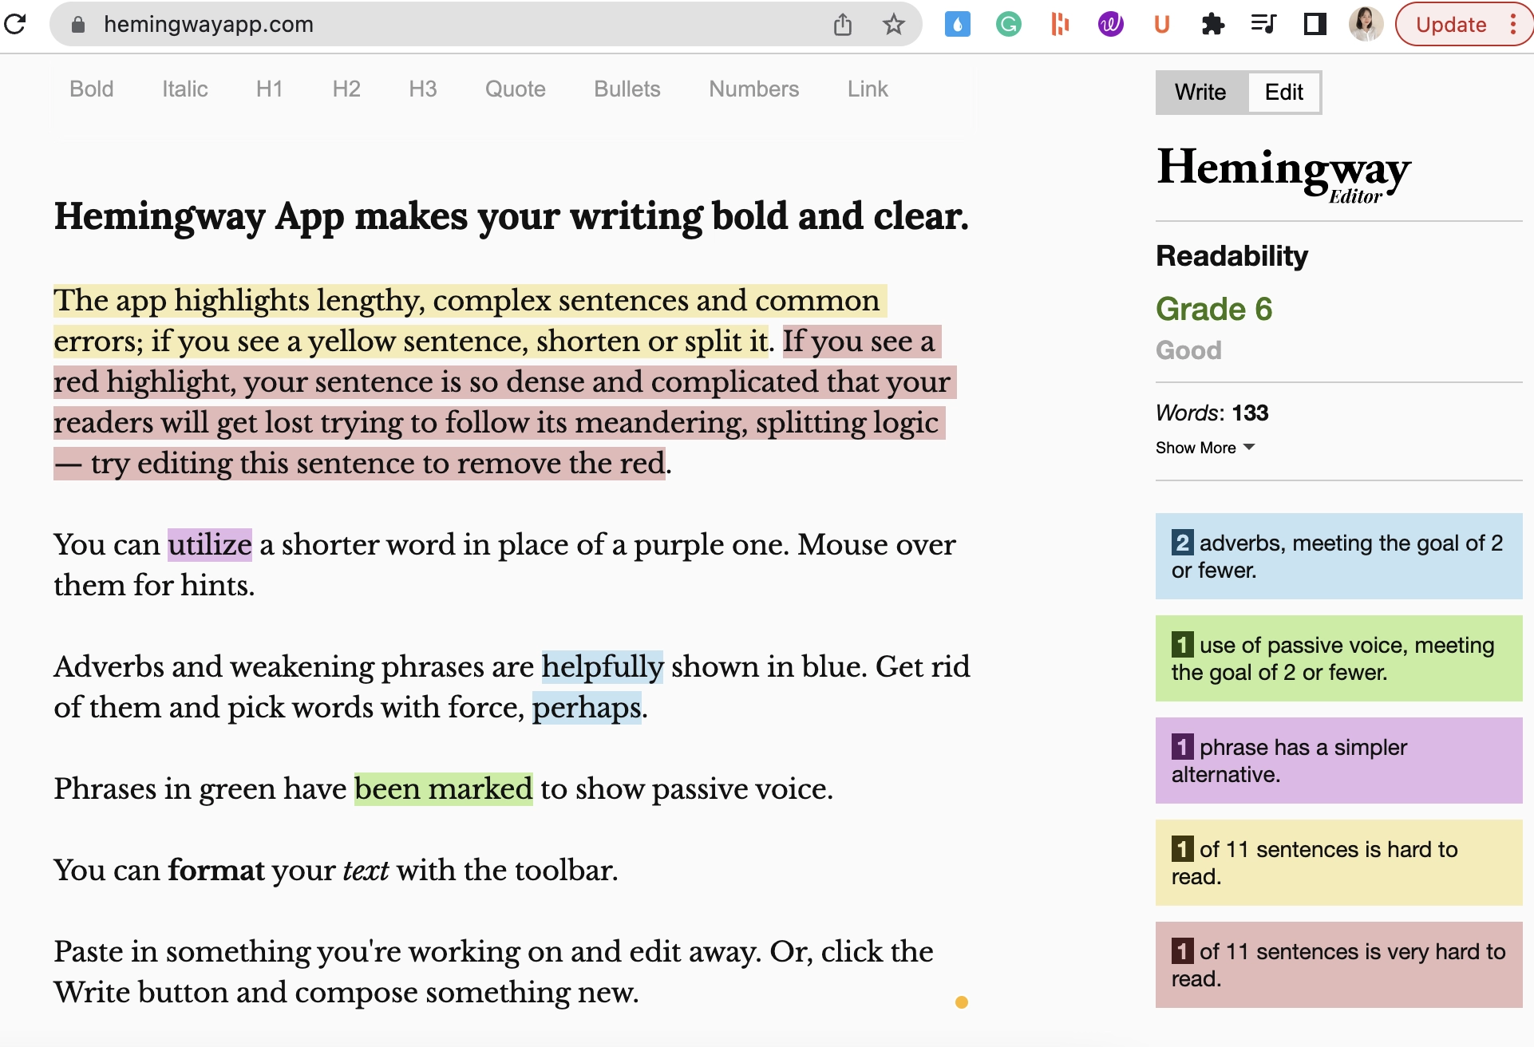Select the red very hard to read card
This screenshot has height=1047, width=1534.
[1339, 965]
